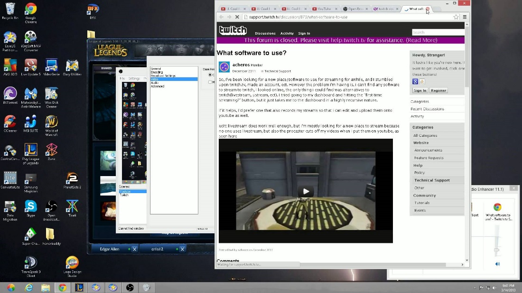522x293 pixels.
Task: Open the EaseUS Partition desktop shortcut
Action: [x=10, y=41]
